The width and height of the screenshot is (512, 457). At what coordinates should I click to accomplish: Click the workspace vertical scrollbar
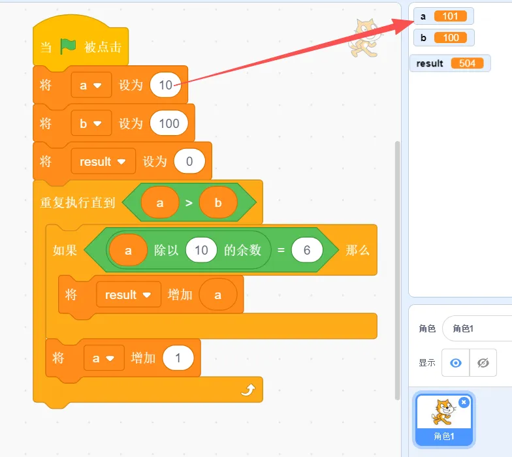(397, 270)
